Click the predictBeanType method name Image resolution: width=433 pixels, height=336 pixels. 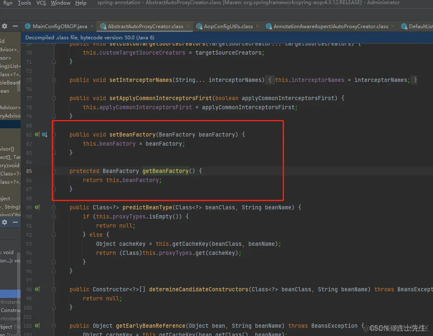click(x=147, y=207)
